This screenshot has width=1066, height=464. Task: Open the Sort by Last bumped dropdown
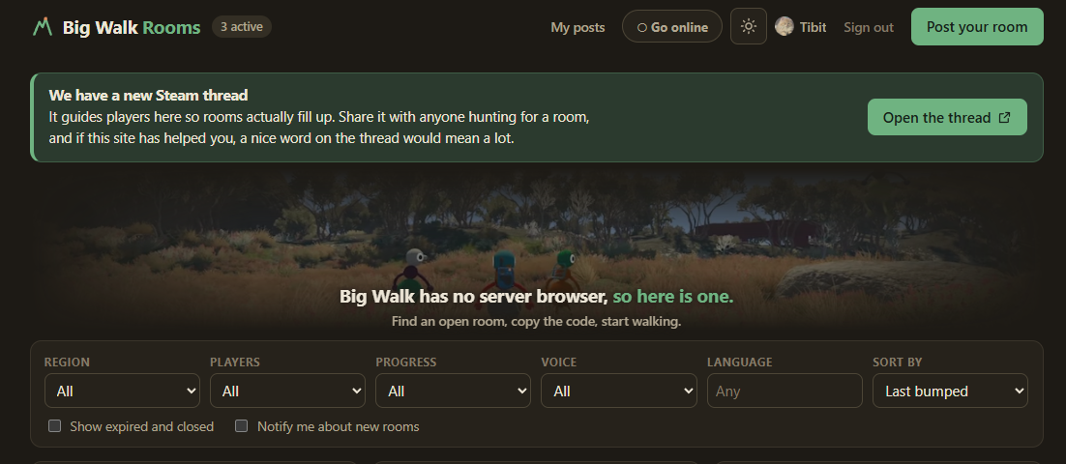coord(950,391)
